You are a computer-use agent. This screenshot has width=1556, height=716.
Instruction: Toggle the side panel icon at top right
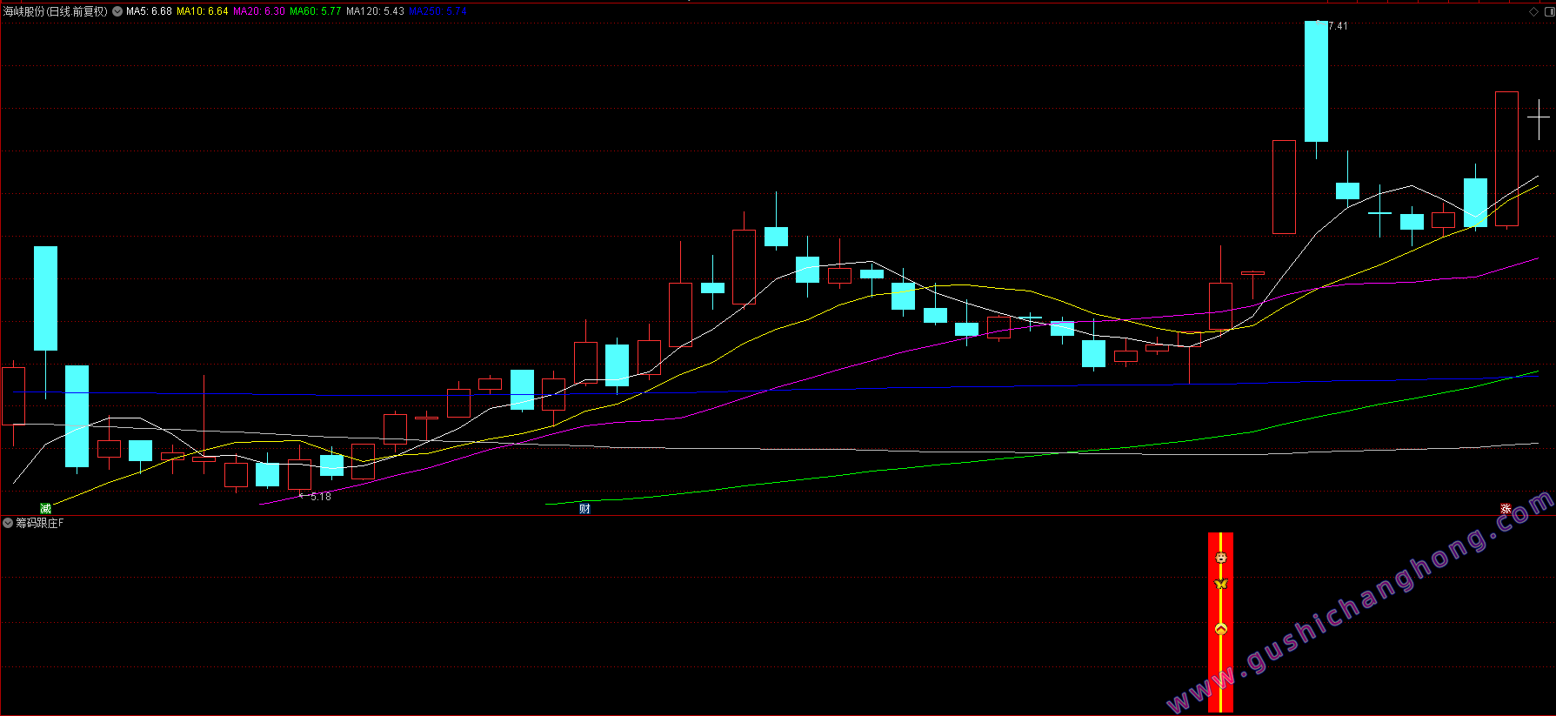(1549, 11)
